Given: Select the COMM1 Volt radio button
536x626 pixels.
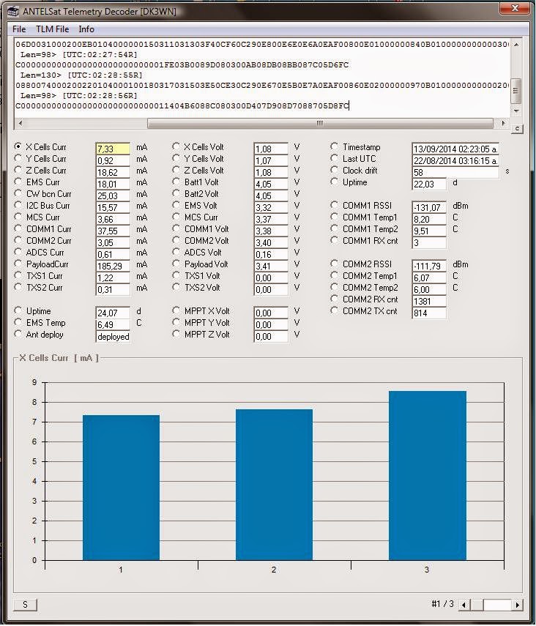Looking at the screenshot, I should point(176,228).
